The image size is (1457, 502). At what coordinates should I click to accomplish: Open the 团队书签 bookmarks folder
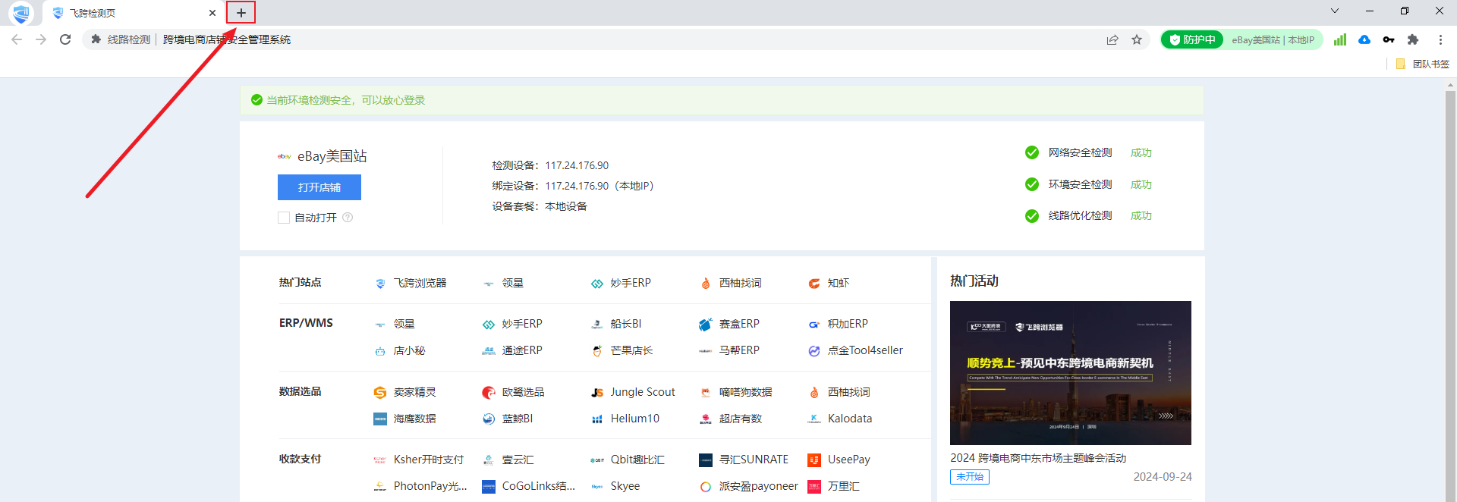click(x=1423, y=64)
